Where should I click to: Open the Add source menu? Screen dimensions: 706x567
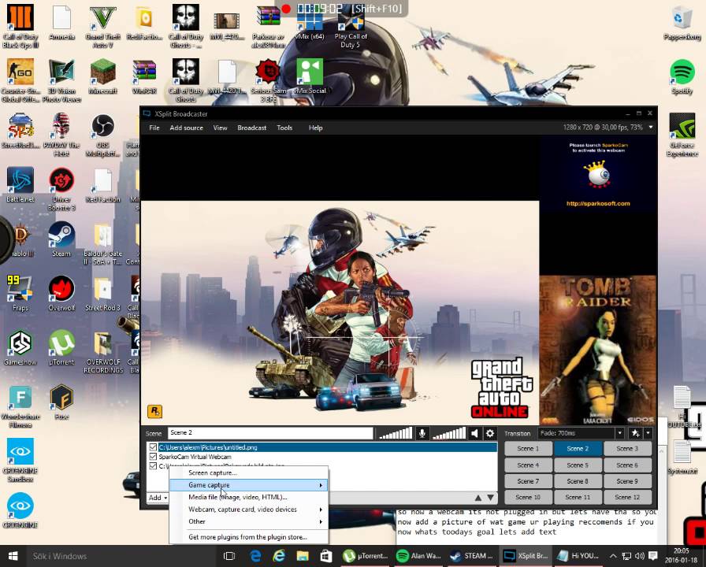pyautogui.click(x=187, y=128)
